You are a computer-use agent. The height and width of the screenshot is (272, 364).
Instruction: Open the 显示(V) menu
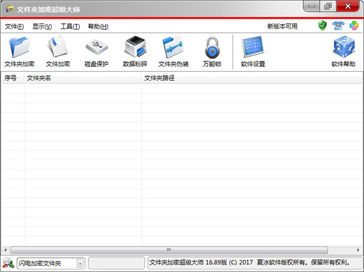(x=42, y=27)
